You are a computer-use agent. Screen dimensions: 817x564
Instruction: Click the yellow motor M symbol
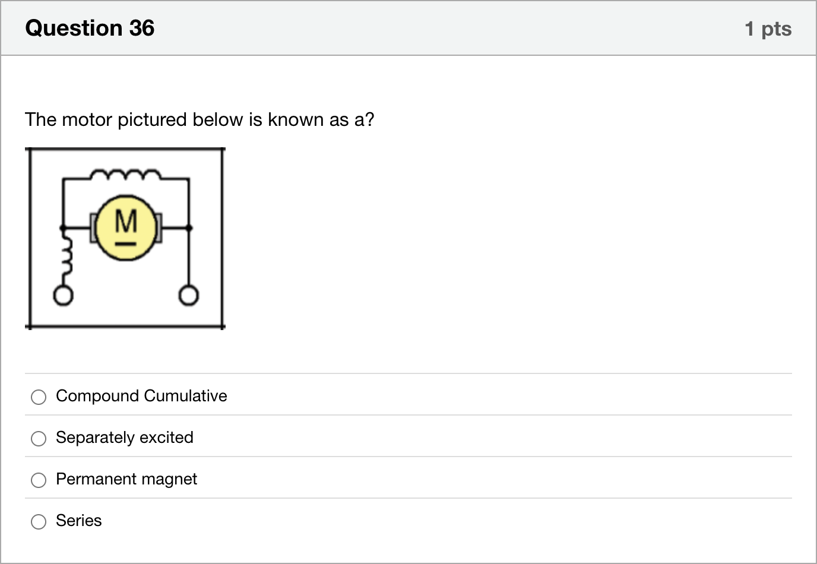point(126,228)
